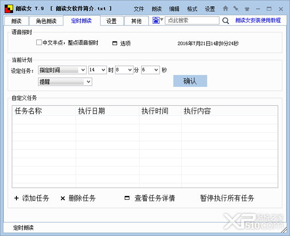The width and height of the screenshot is (290, 236).
Task: Open the skin shirt icon
Action: point(247,9)
